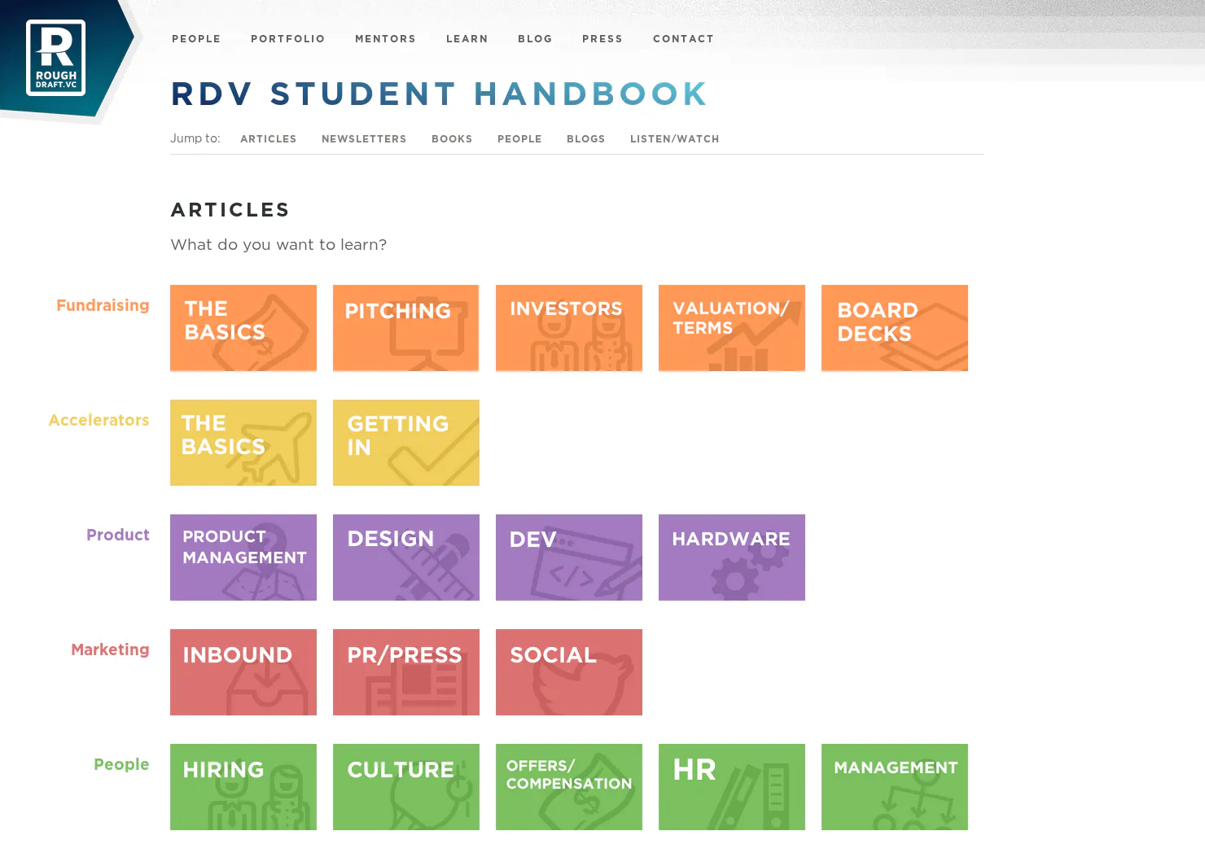
Task: Open the Pitching tile
Action: [406, 328]
